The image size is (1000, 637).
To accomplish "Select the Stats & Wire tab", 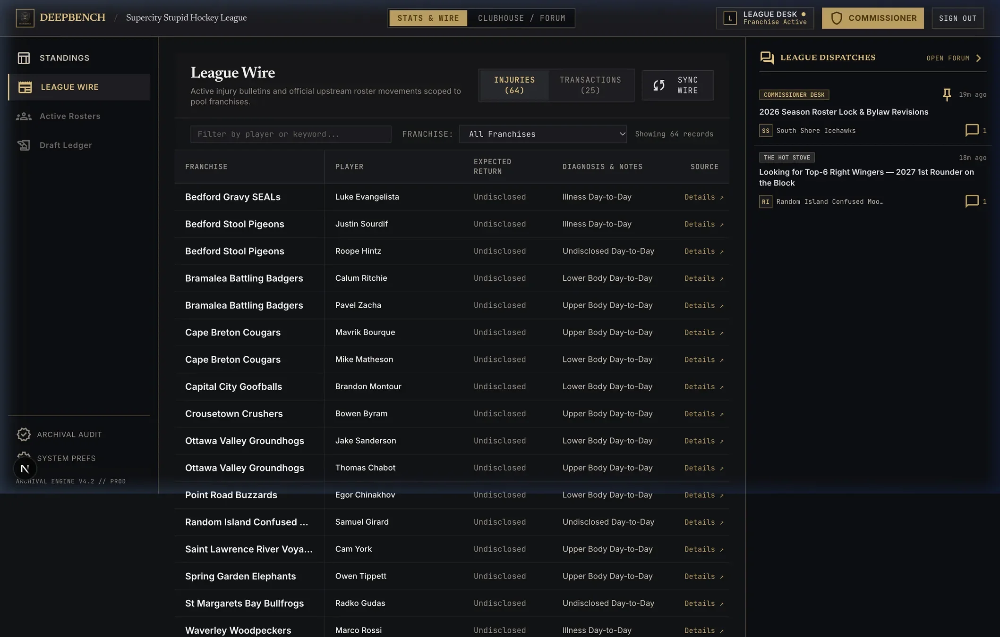I will click(x=428, y=18).
